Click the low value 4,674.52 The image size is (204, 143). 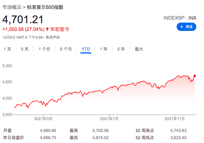(101, 138)
